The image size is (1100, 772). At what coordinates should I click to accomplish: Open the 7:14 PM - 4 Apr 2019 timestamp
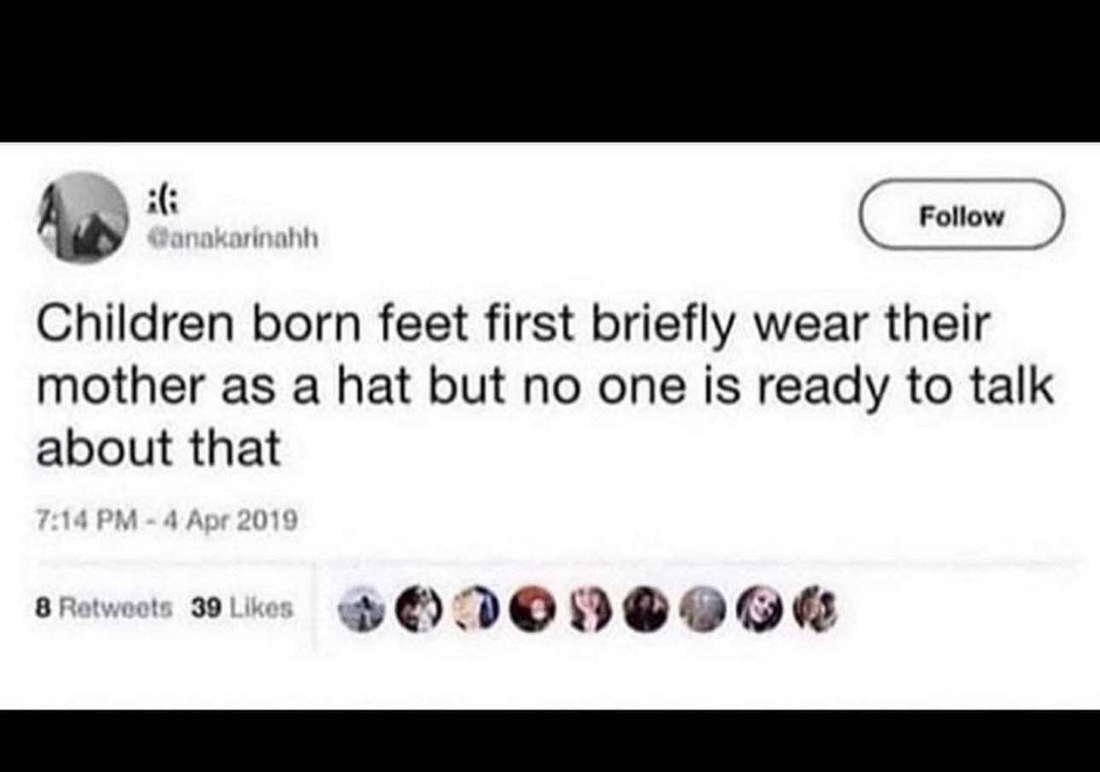(166, 519)
